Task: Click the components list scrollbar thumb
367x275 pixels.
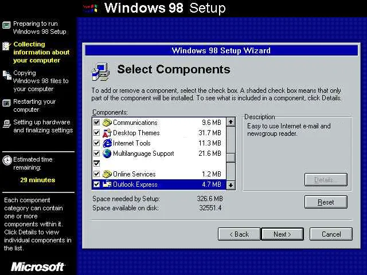Action: point(231,158)
